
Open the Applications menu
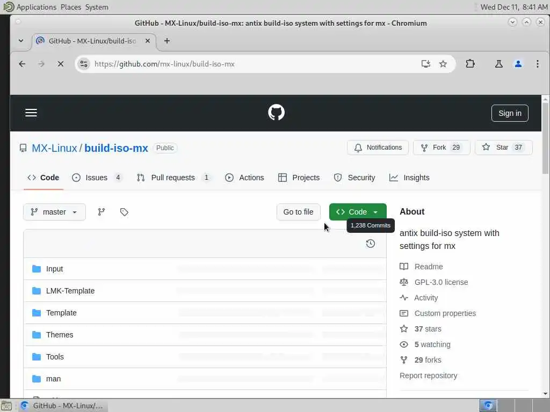(x=36, y=7)
